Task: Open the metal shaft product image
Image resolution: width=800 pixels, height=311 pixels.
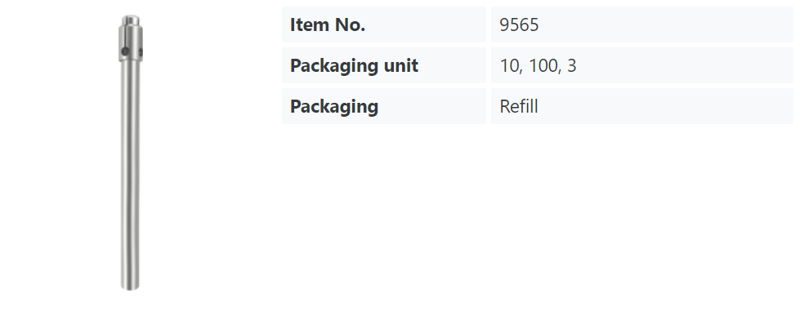Action: coord(131,153)
